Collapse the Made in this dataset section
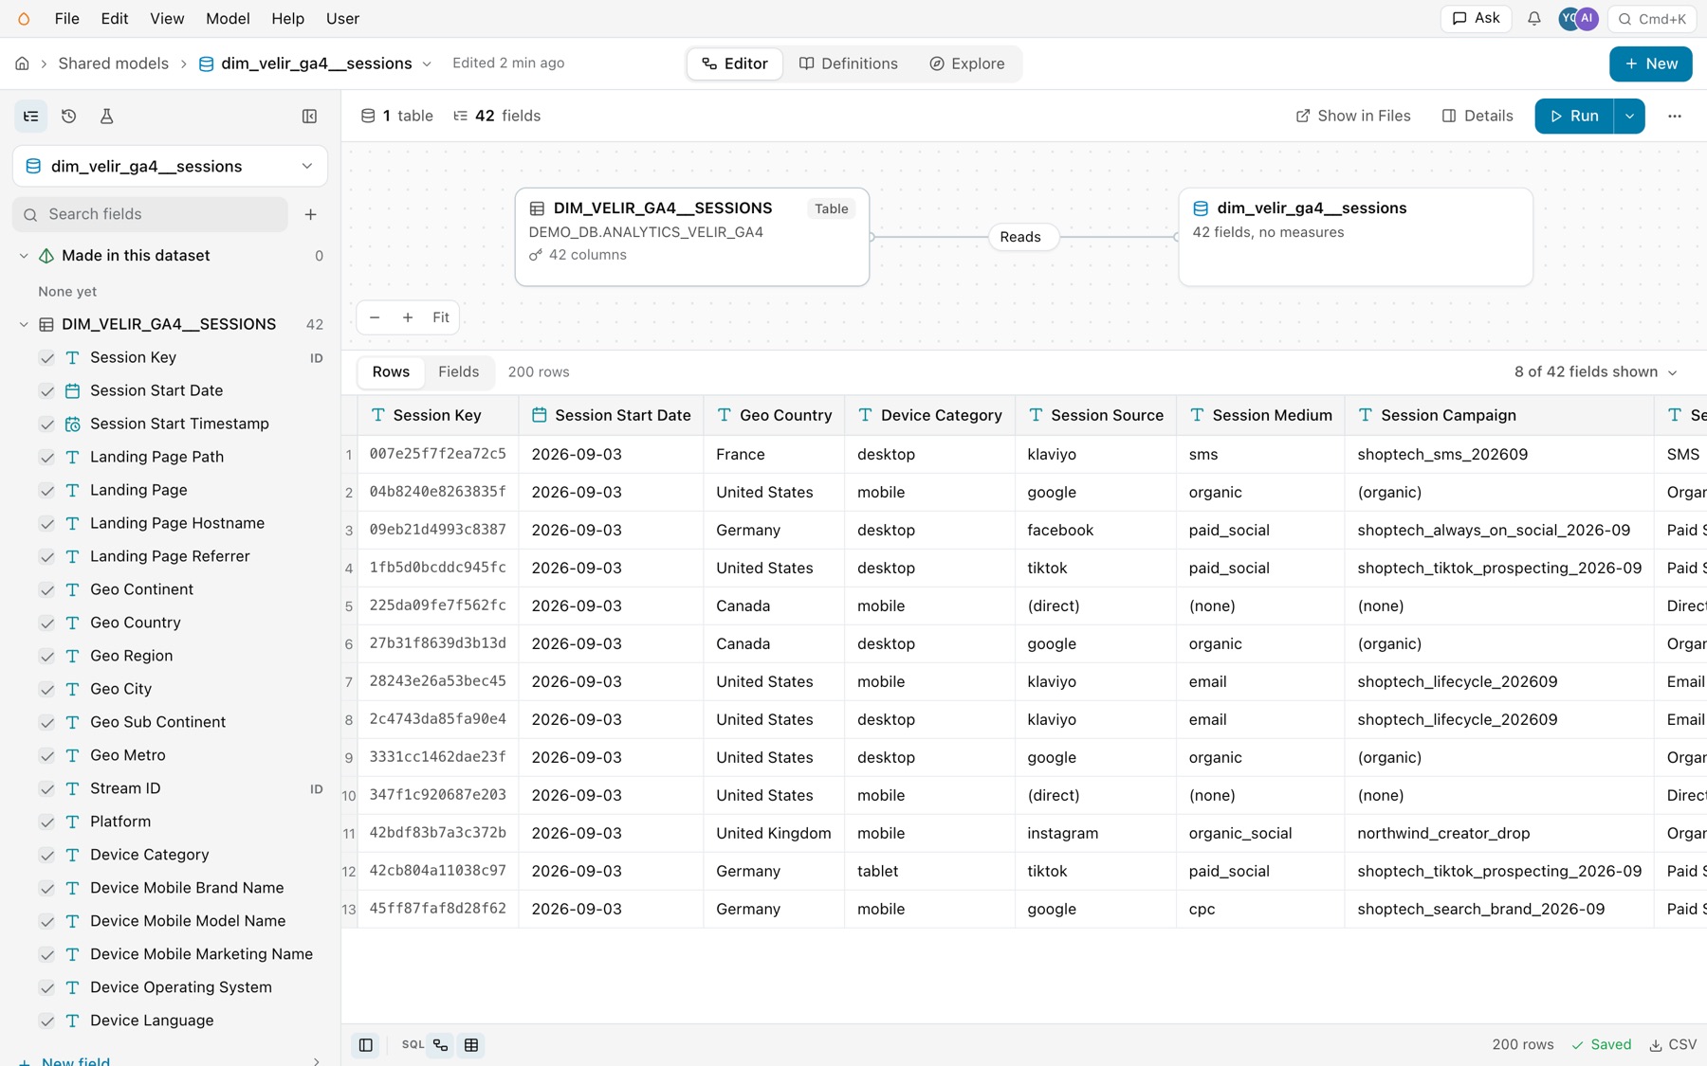Image resolution: width=1707 pixels, height=1066 pixels. click(x=24, y=256)
